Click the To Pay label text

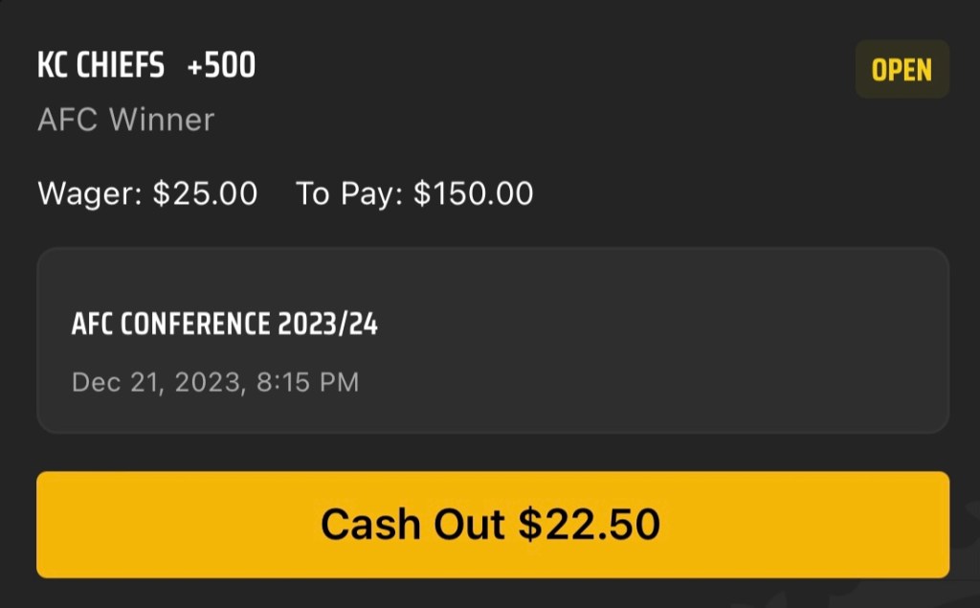(x=349, y=193)
